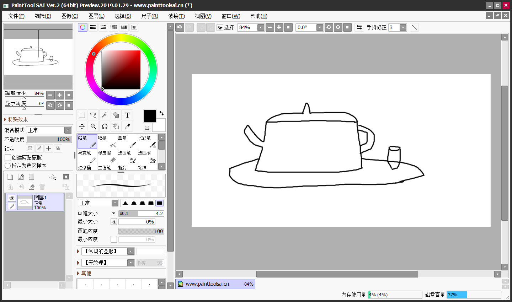Image resolution: width=512 pixels, height=302 pixels.
Task: Toggle lock transparent pixels for layer
Action: pos(30,149)
